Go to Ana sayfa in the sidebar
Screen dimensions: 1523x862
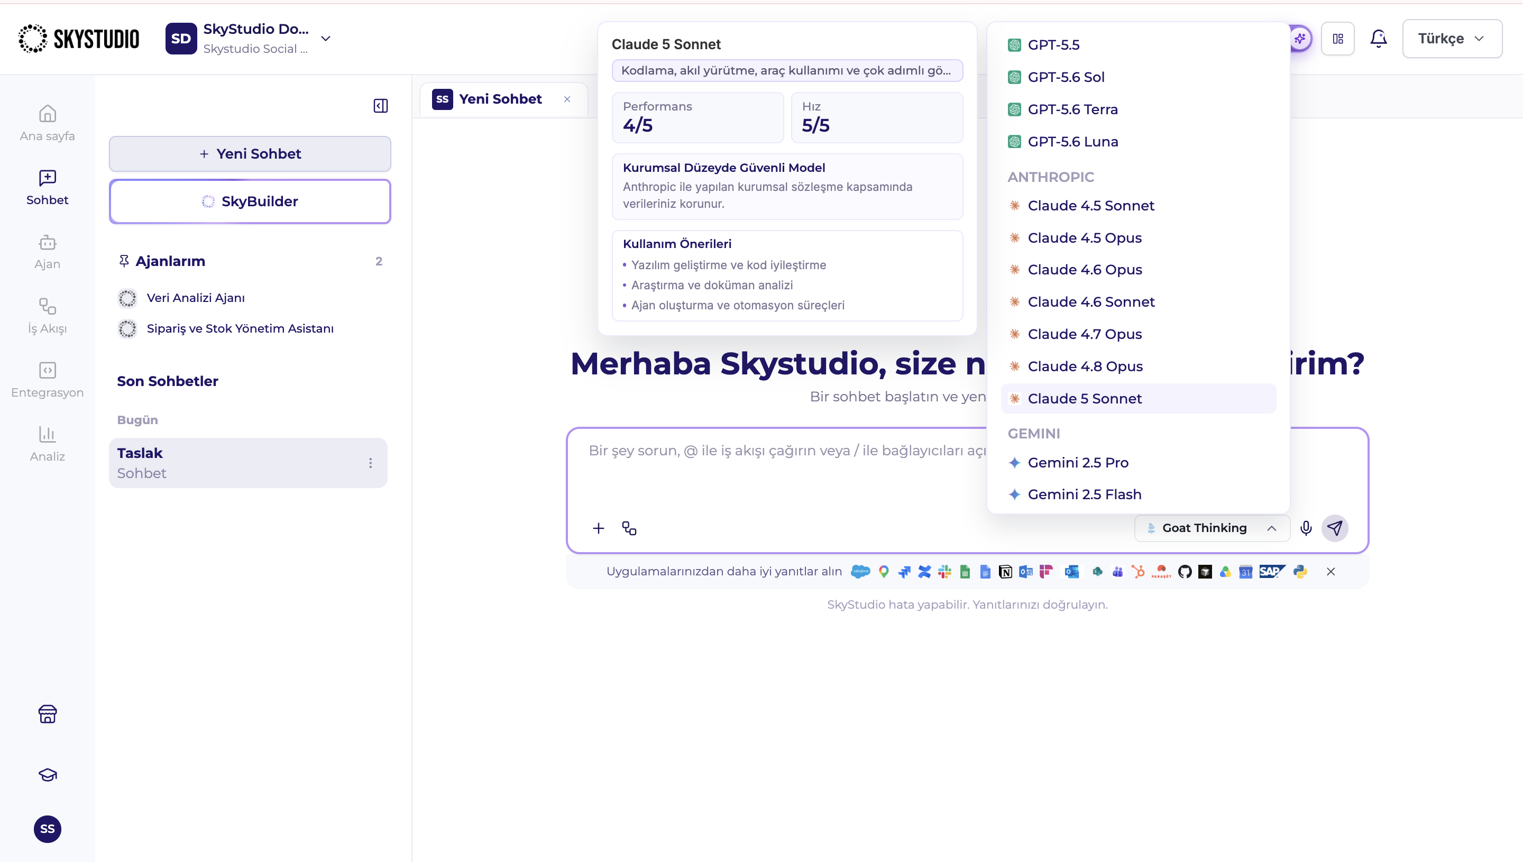(x=48, y=123)
